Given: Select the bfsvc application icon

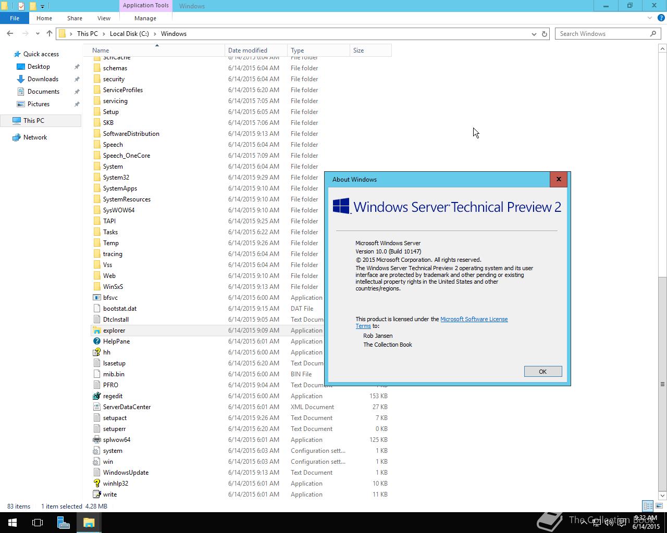Looking at the screenshot, I should pos(96,298).
